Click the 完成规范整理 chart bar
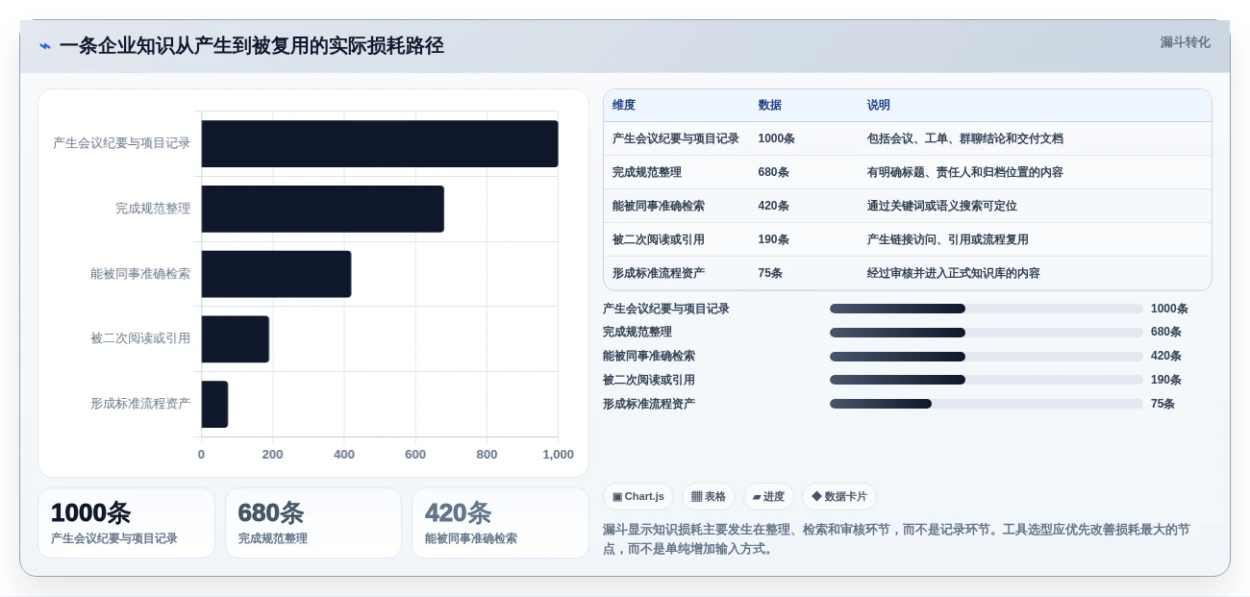Screen dimensions: 1250x597 323,209
